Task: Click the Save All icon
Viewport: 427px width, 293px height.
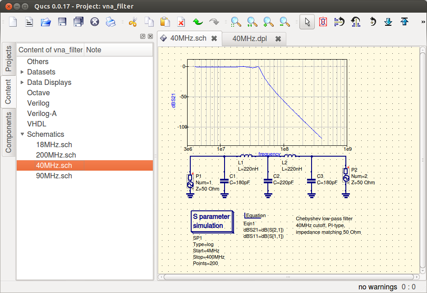Action: [78, 22]
